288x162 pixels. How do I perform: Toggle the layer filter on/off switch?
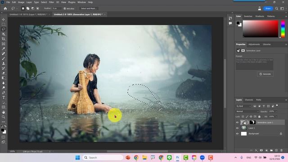277,106
